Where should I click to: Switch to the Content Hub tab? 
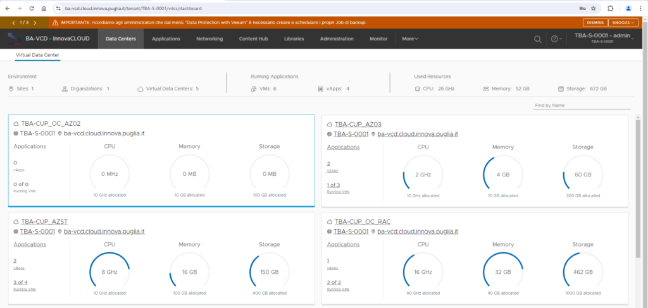click(253, 39)
